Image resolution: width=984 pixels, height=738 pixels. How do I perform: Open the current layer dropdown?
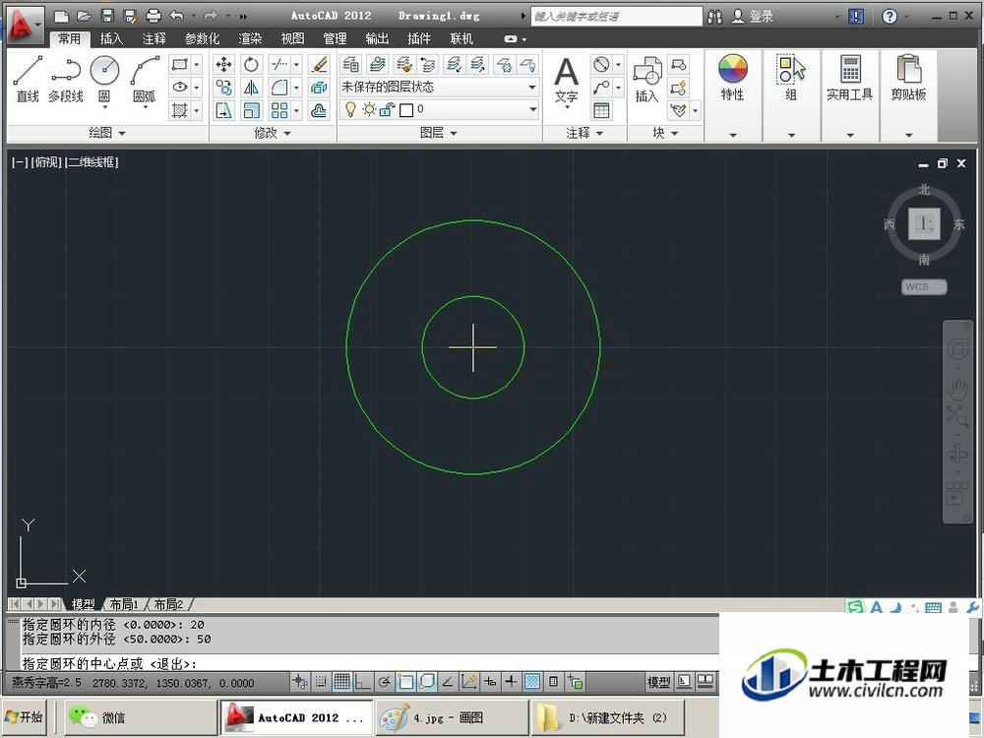[439, 110]
